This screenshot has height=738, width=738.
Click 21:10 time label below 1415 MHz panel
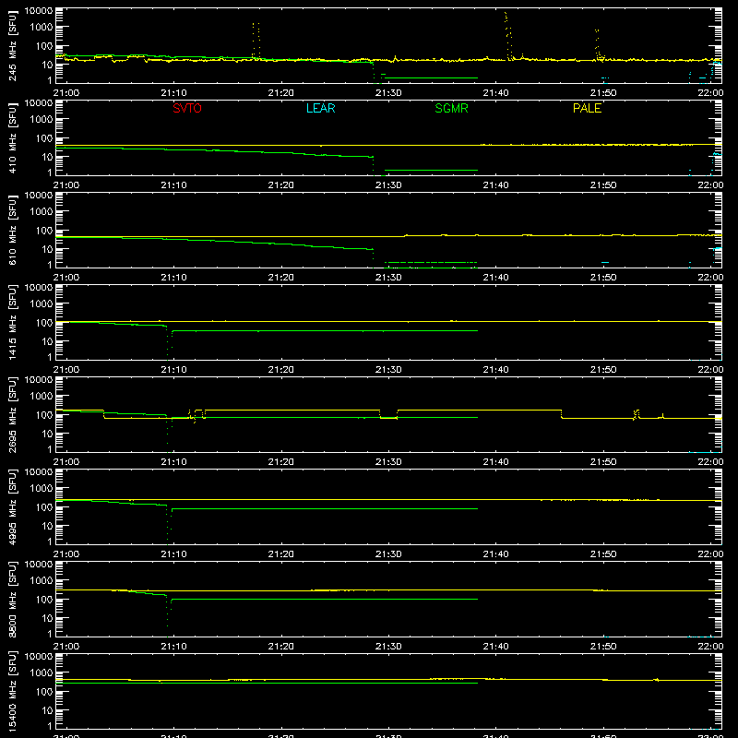pyautogui.click(x=173, y=370)
